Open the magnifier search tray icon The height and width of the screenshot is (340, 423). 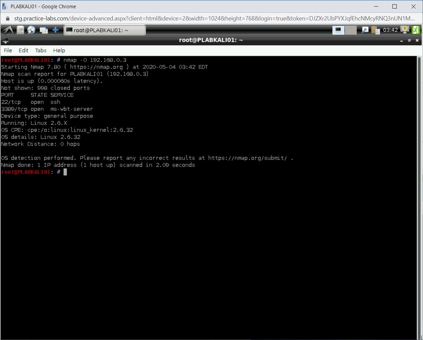pos(365,30)
